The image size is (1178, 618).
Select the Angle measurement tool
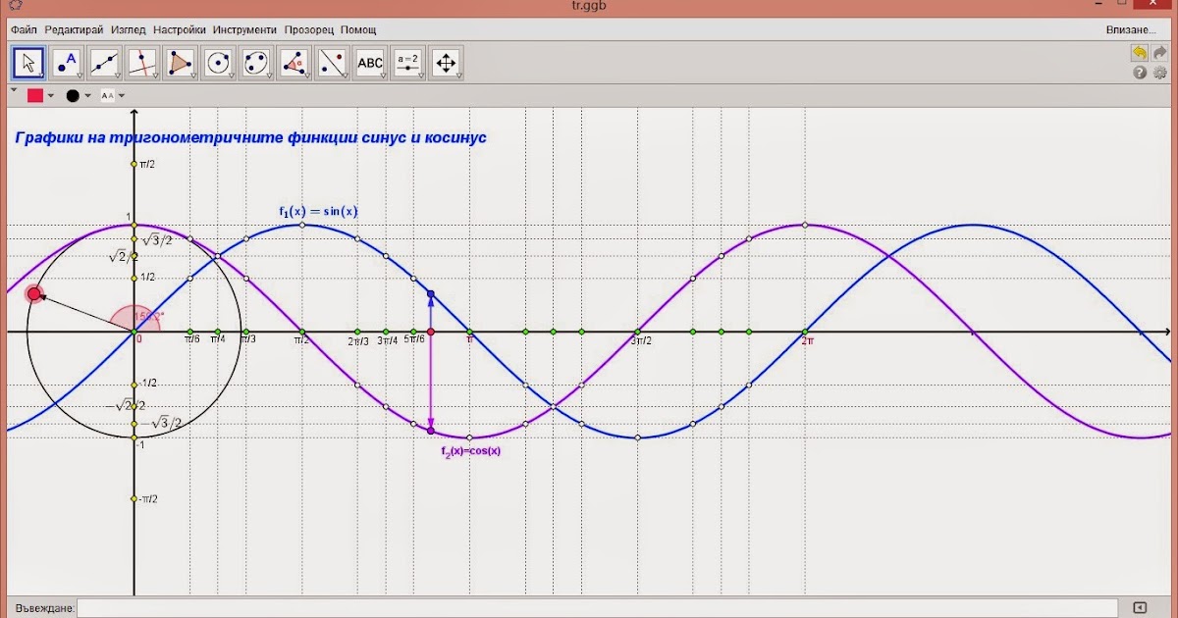point(294,63)
